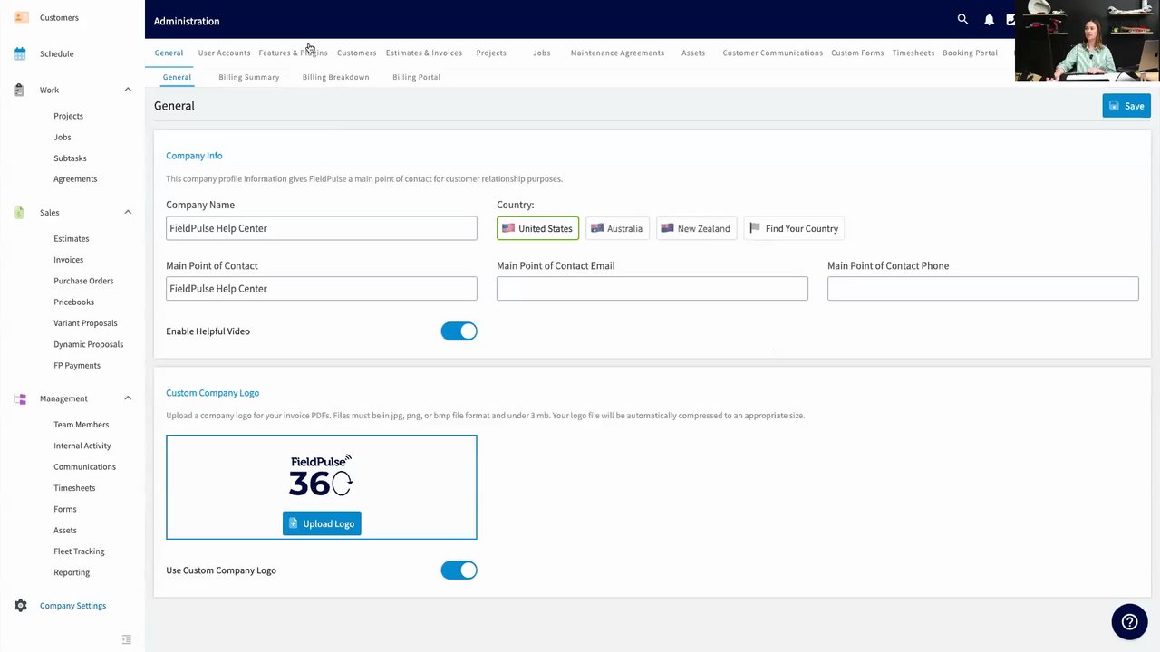Collapse the Management section chevron
Screen dimensions: 1160x652
128,398
